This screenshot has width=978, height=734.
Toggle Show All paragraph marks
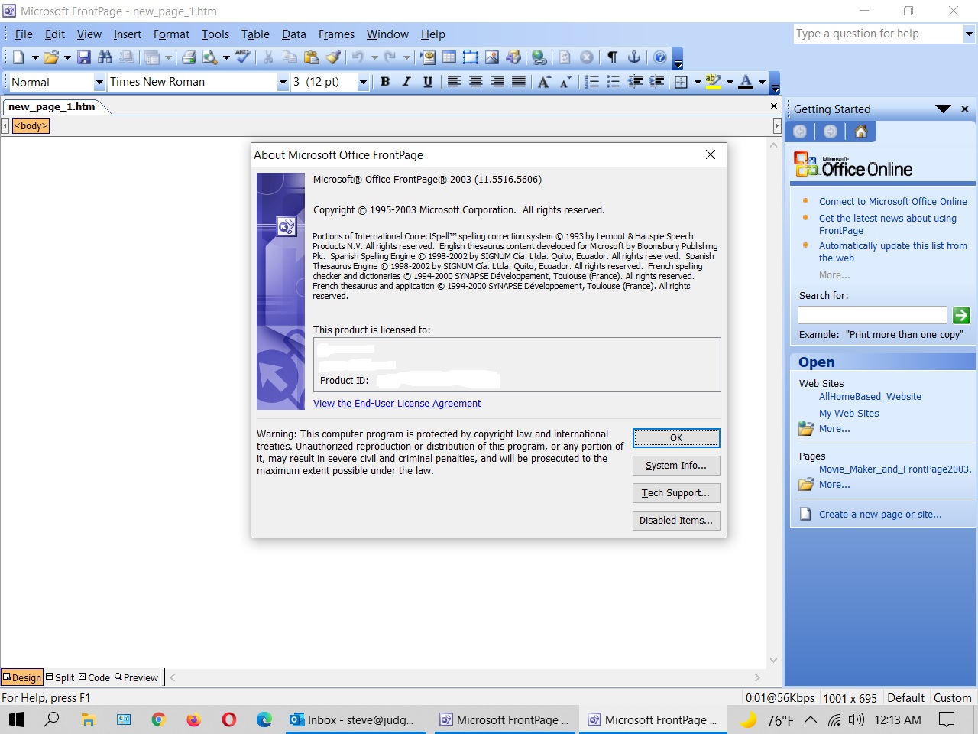[612, 57]
